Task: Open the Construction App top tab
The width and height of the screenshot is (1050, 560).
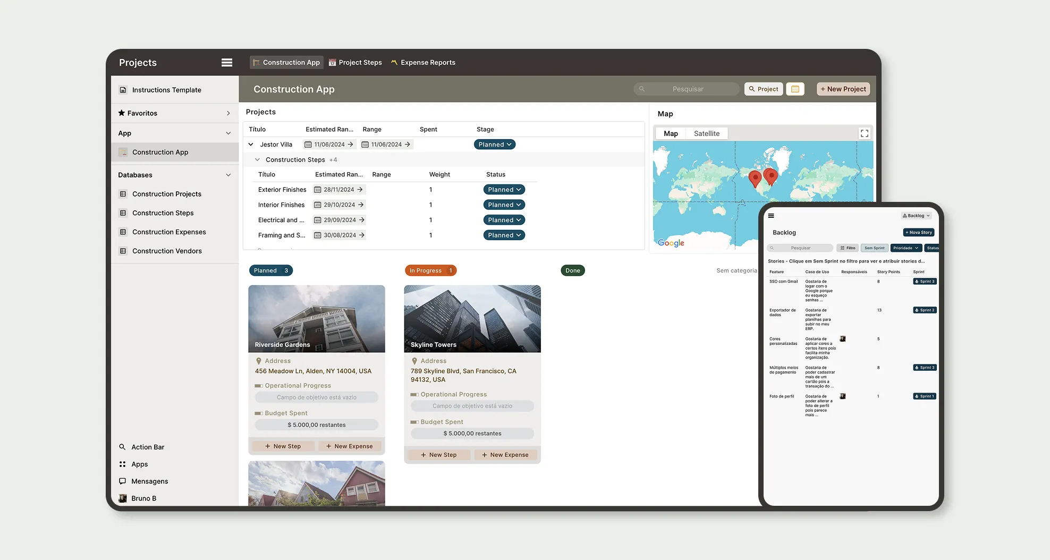Action: [286, 63]
